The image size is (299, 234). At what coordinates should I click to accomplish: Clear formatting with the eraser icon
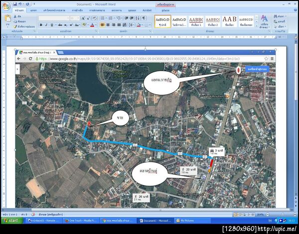click(94, 18)
